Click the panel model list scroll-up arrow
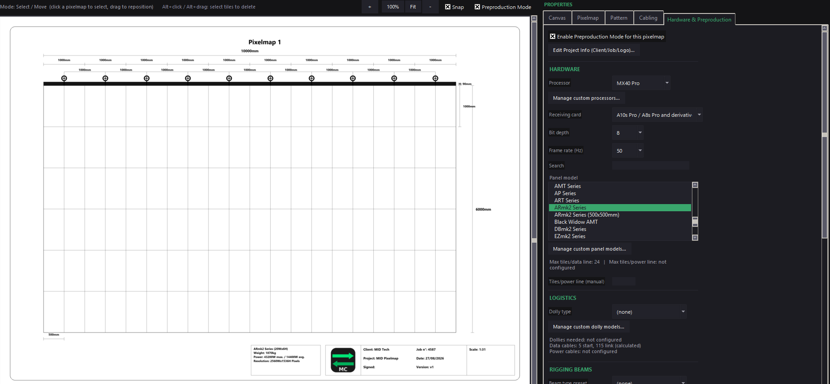Screen dimensions: 830x384 (x=695, y=185)
